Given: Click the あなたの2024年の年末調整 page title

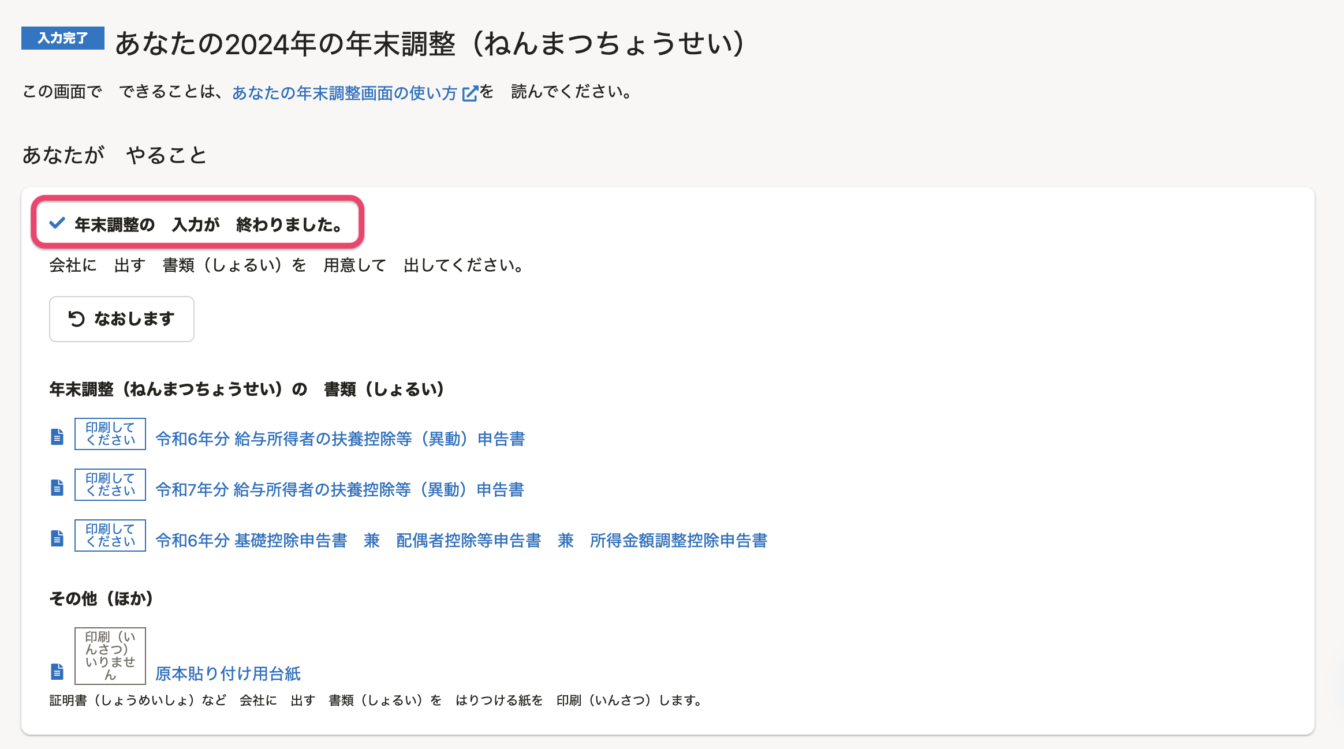Looking at the screenshot, I should (x=430, y=44).
